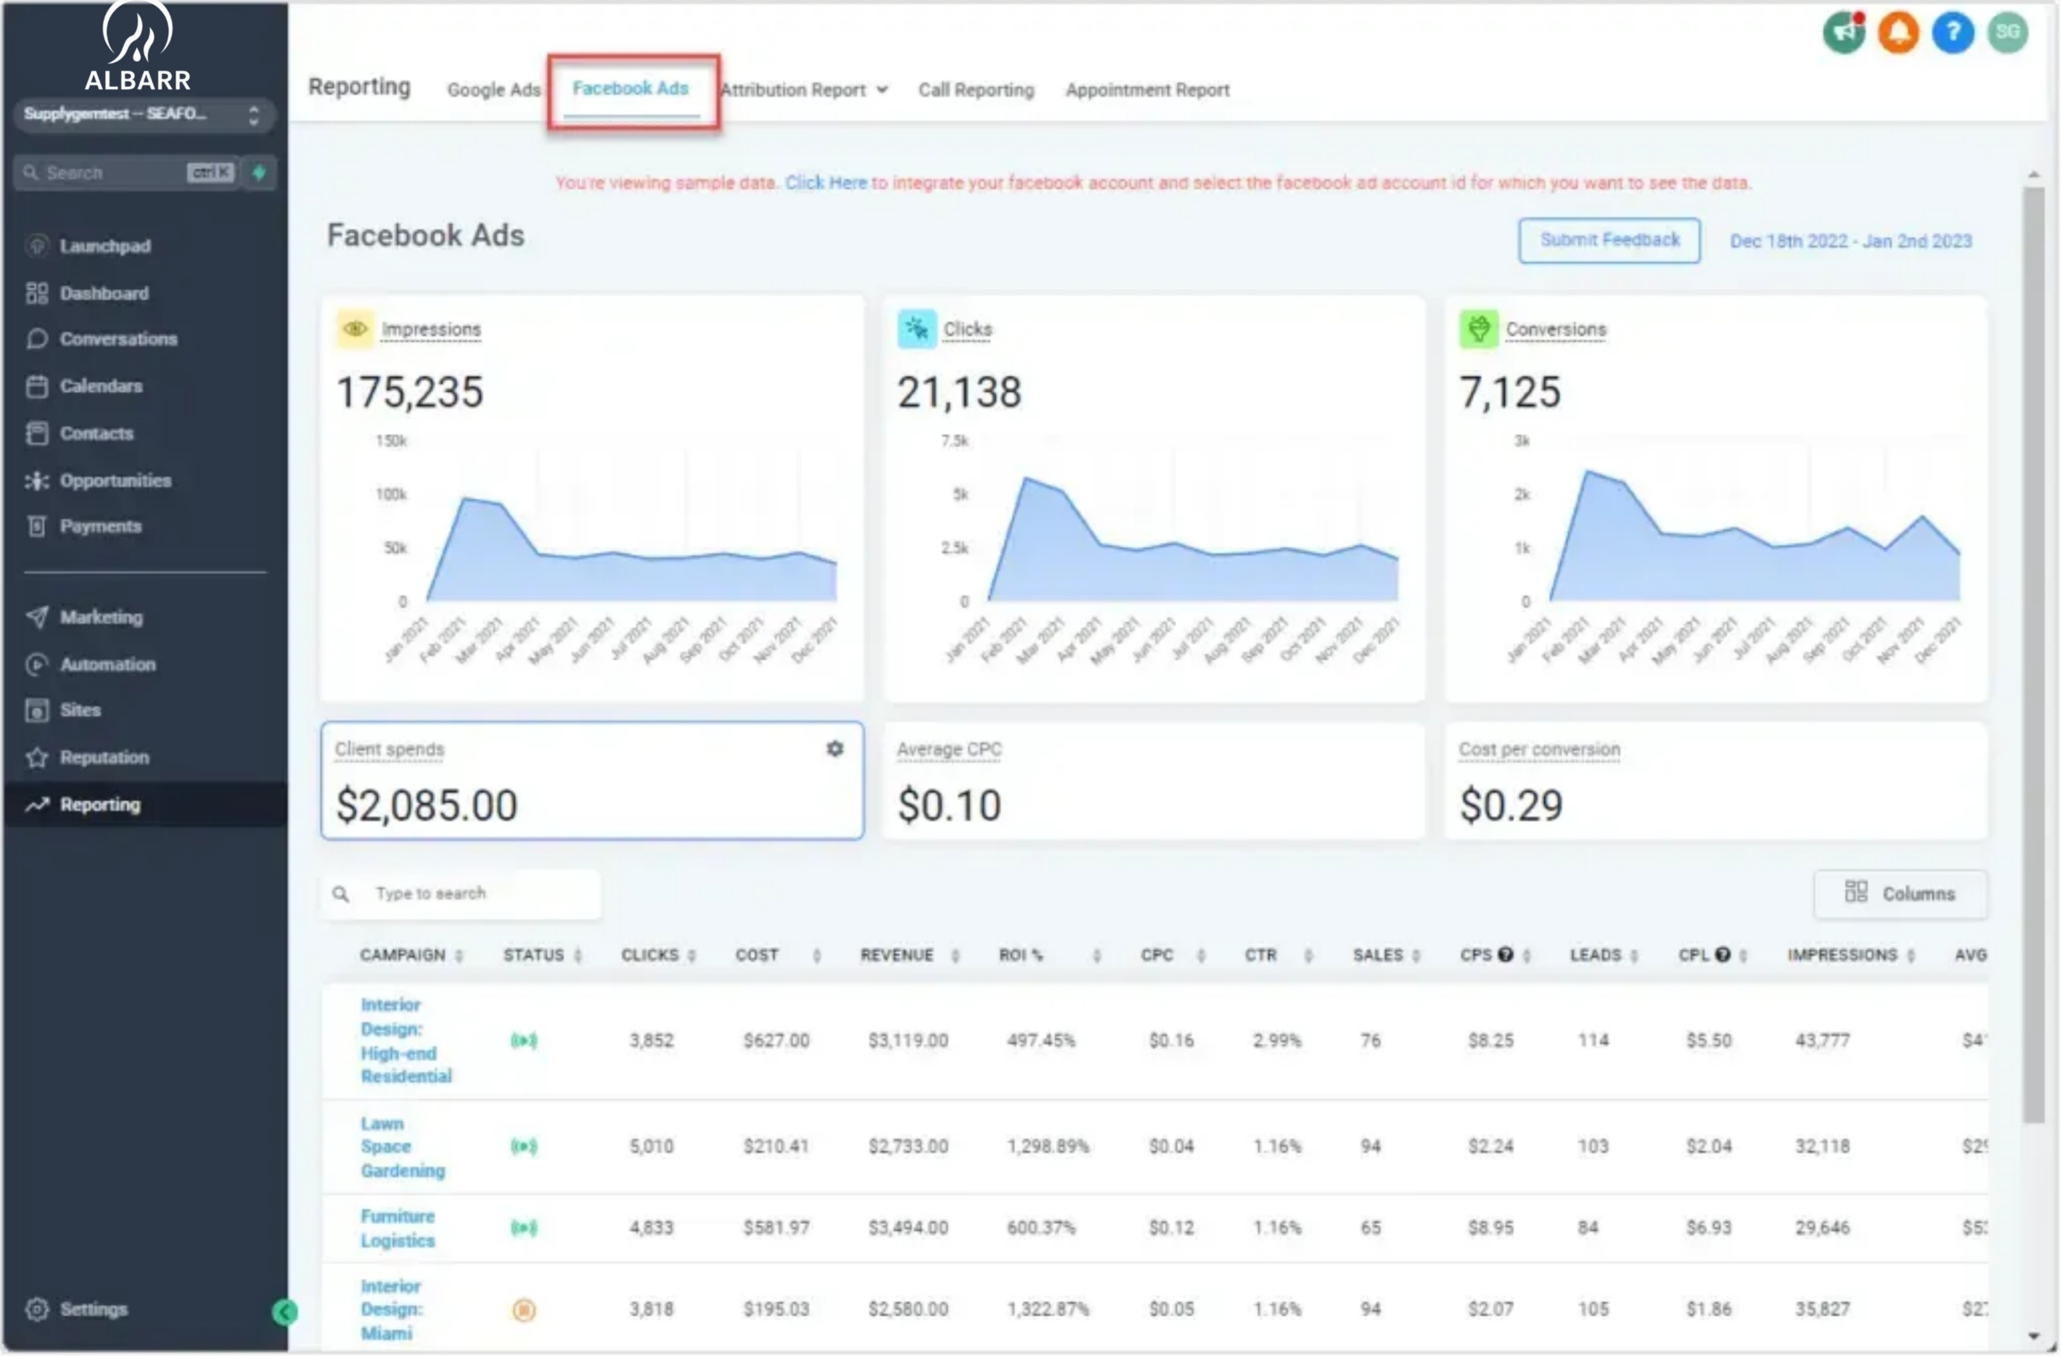This screenshot has width=2061, height=1356.
Task: Click the Columns button
Action: point(1900,894)
